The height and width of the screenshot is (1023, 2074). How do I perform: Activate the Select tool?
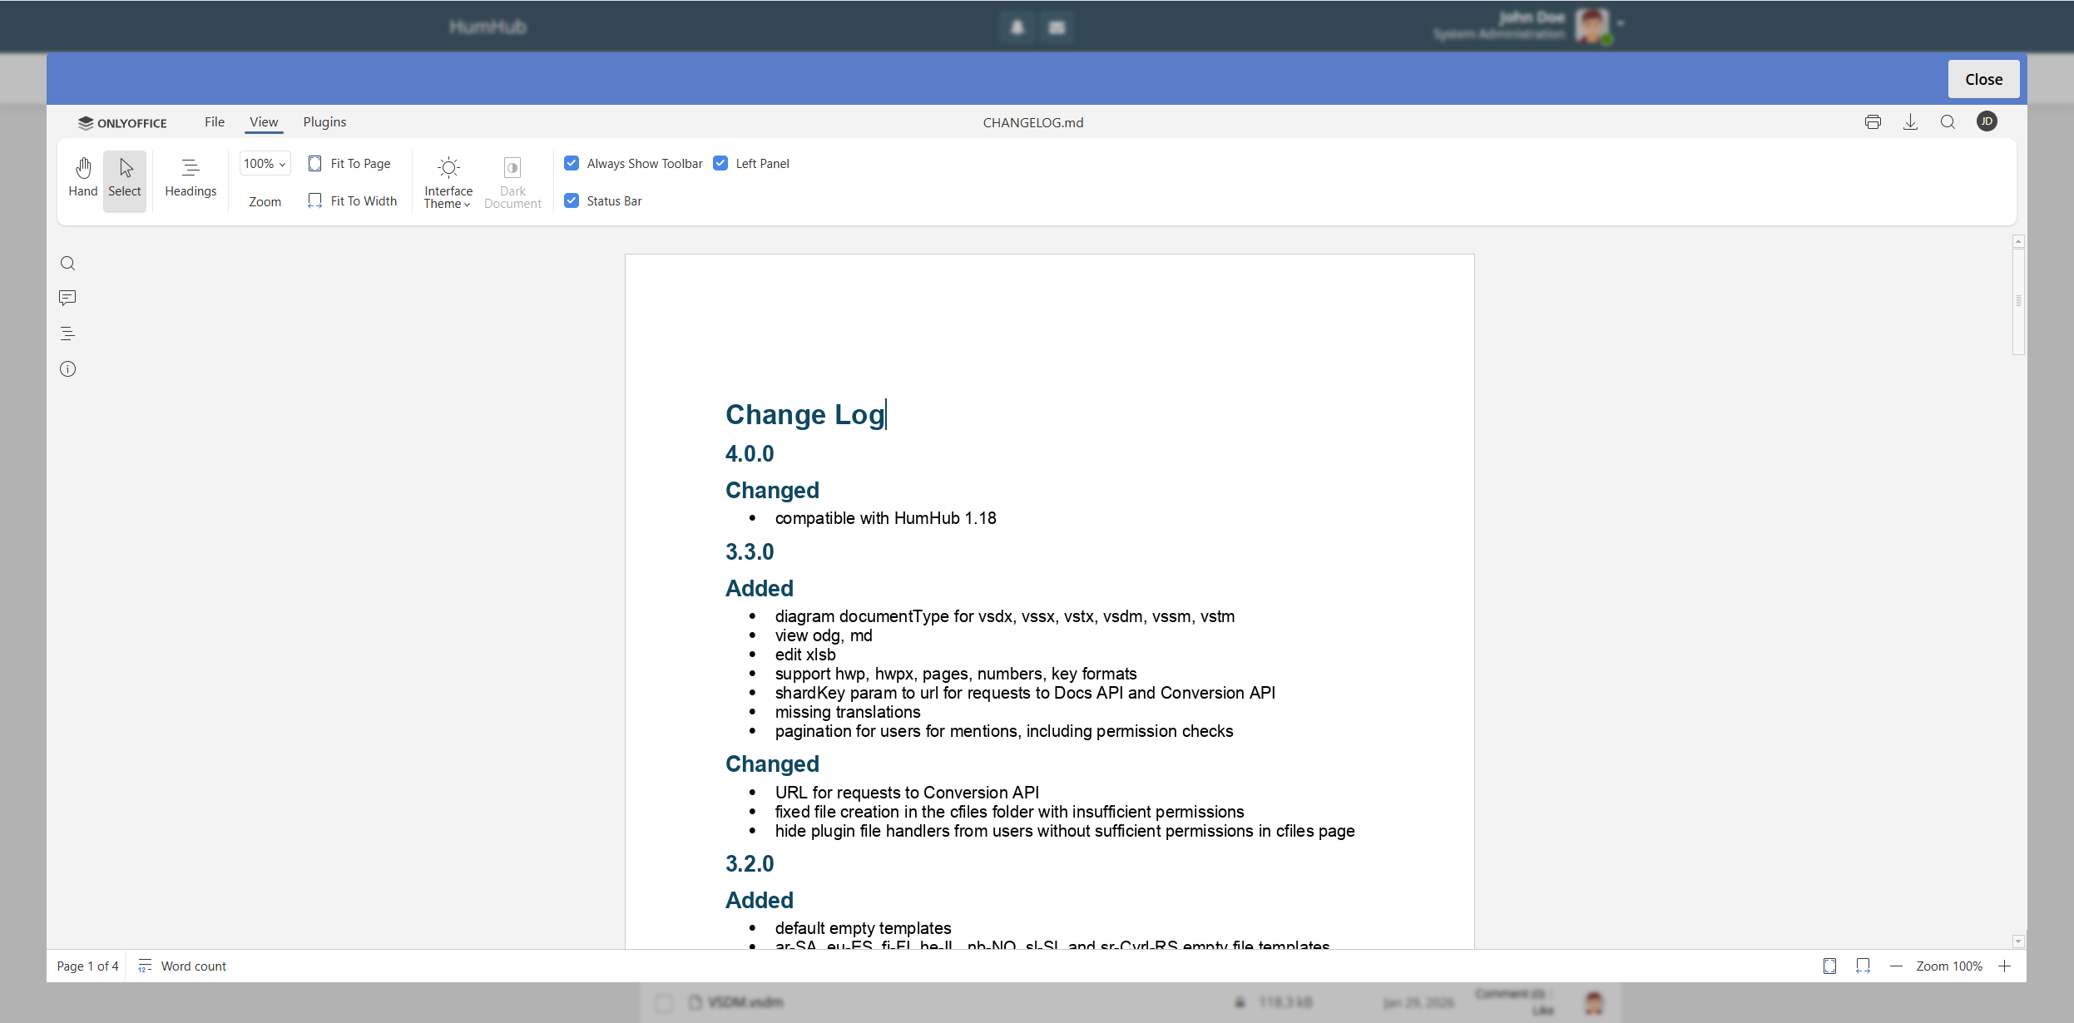coord(125,179)
